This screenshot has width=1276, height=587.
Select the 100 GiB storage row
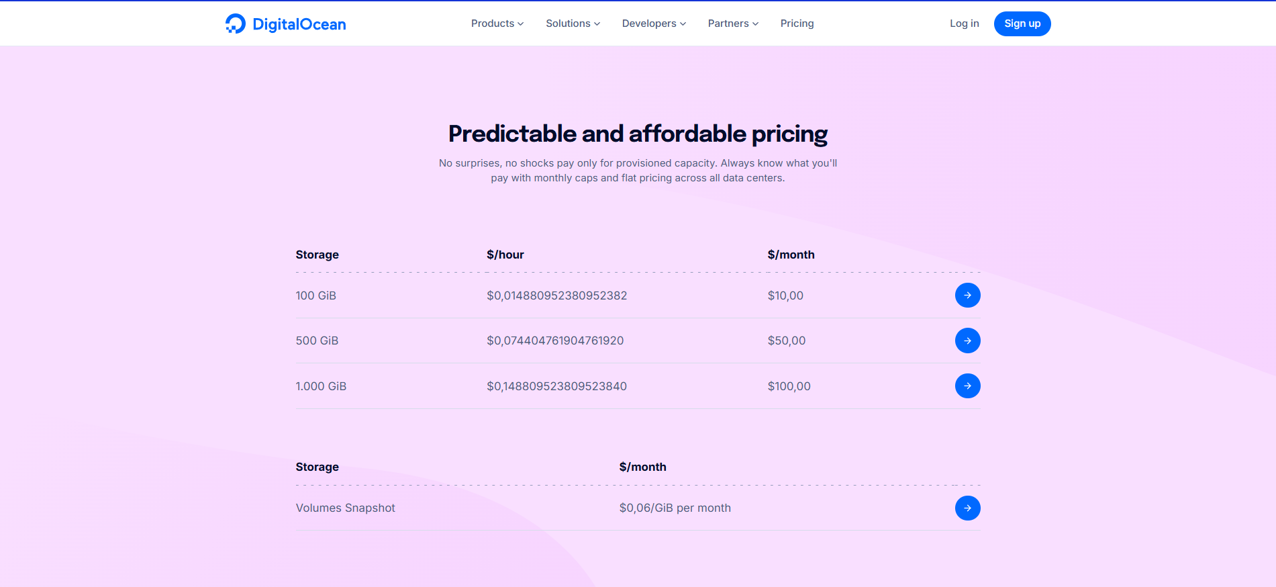coord(316,296)
